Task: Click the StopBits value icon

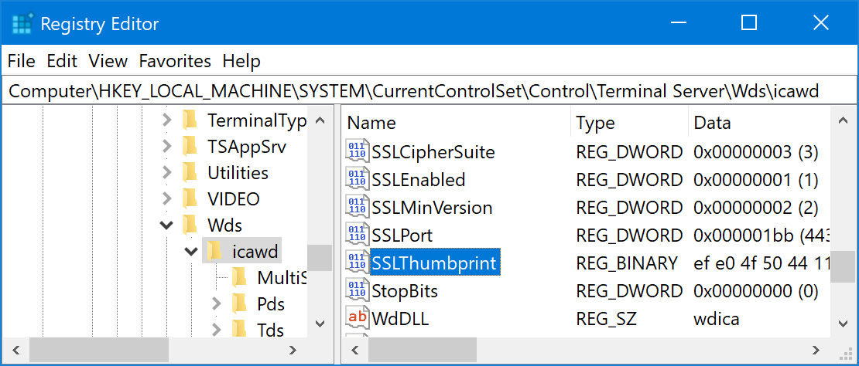Action: 357,291
